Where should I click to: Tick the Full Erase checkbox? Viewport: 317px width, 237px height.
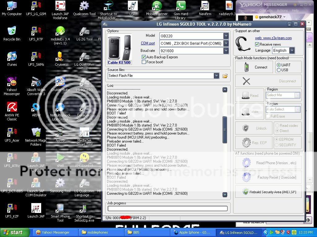[x=268, y=116]
